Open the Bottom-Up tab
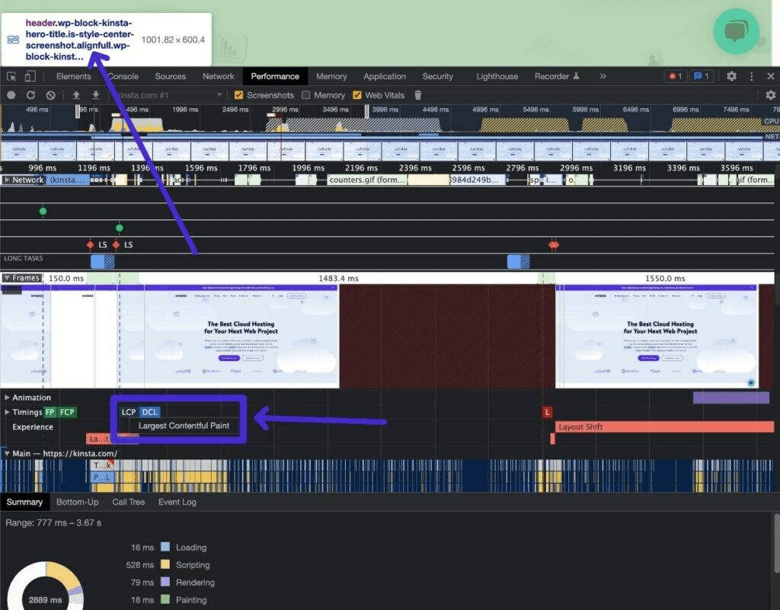 point(77,502)
